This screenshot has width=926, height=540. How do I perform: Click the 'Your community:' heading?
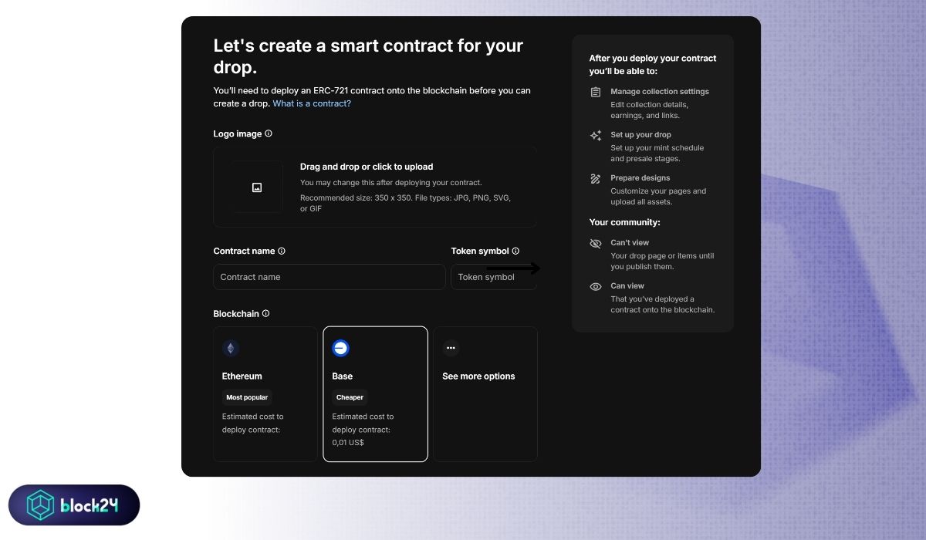tap(625, 222)
